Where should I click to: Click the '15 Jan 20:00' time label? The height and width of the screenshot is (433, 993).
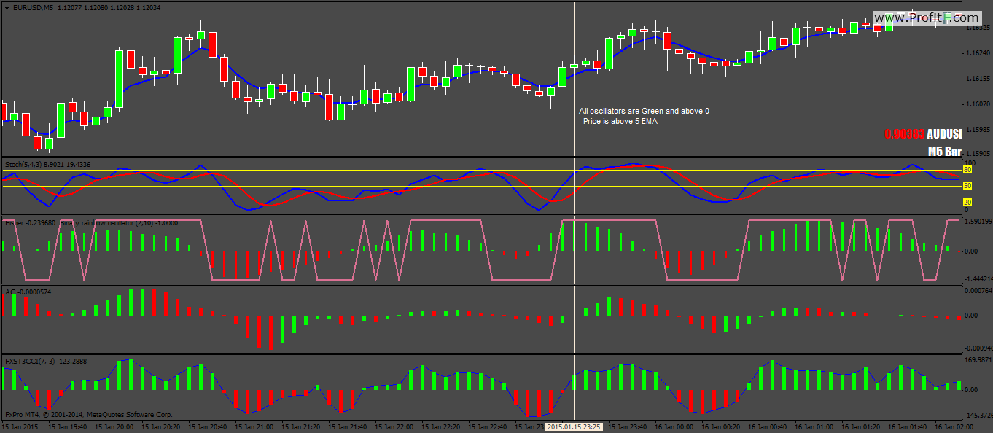pos(114,426)
